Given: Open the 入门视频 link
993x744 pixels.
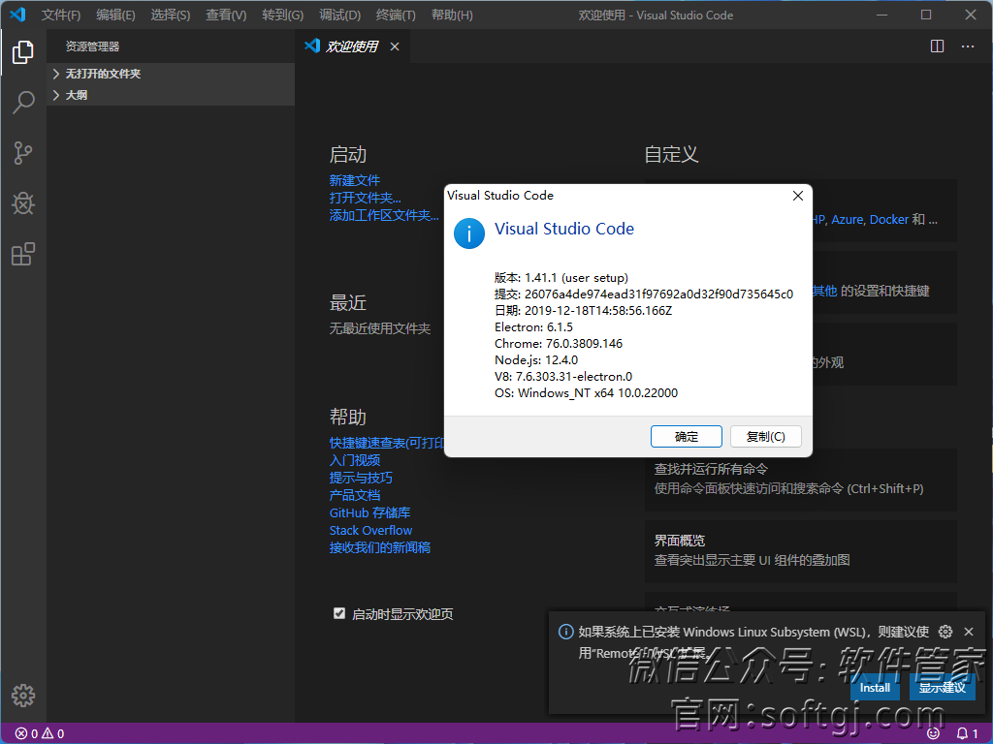Looking at the screenshot, I should pos(355,460).
